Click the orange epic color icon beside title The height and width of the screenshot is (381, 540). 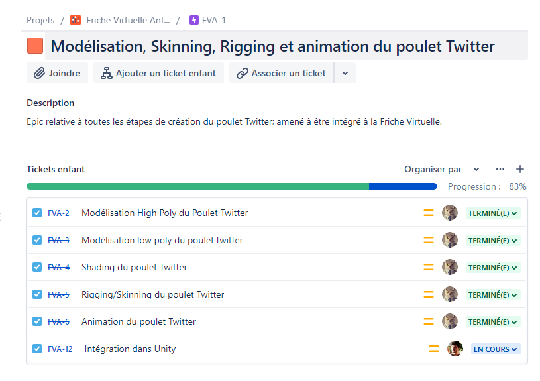(35, 46)
